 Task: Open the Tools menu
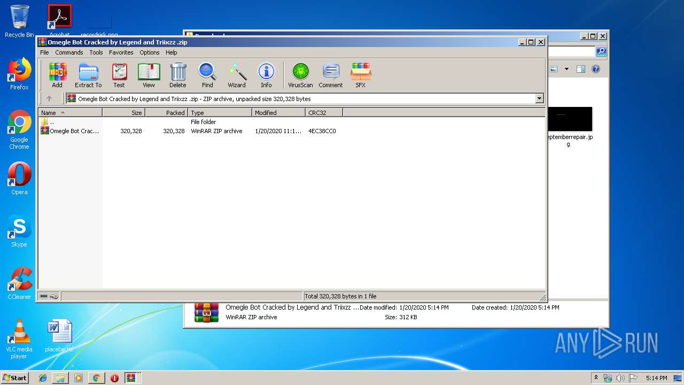pos(96,52)
